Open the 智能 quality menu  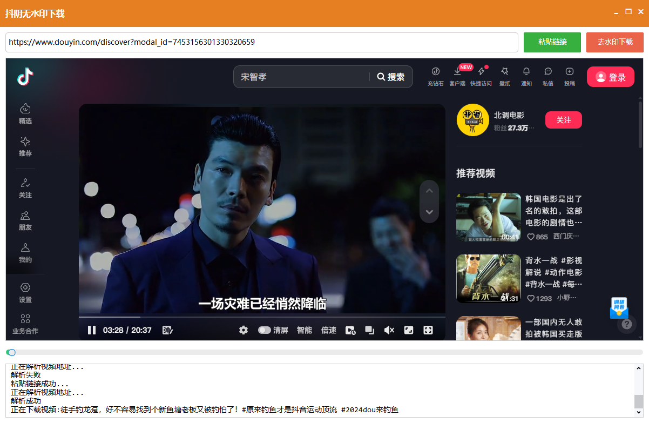click(305, 330)
